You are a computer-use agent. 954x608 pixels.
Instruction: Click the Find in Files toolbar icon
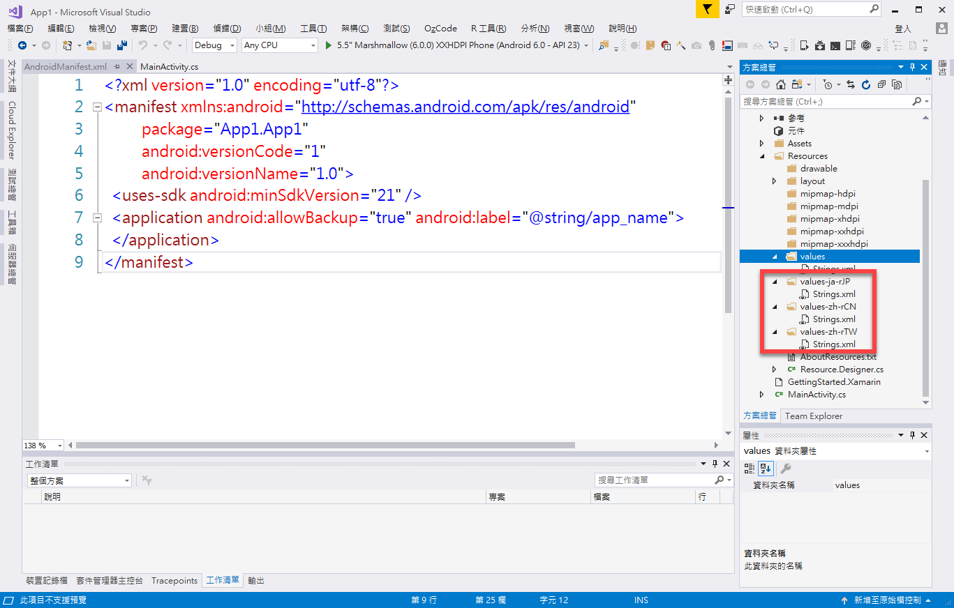point(604,45)
